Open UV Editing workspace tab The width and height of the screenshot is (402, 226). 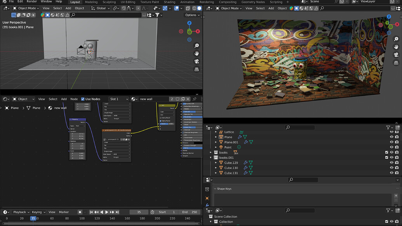[x=128, y=2]
